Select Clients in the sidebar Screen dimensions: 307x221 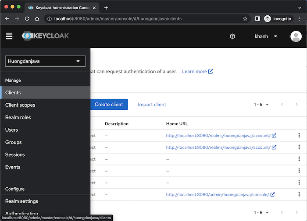46,92
